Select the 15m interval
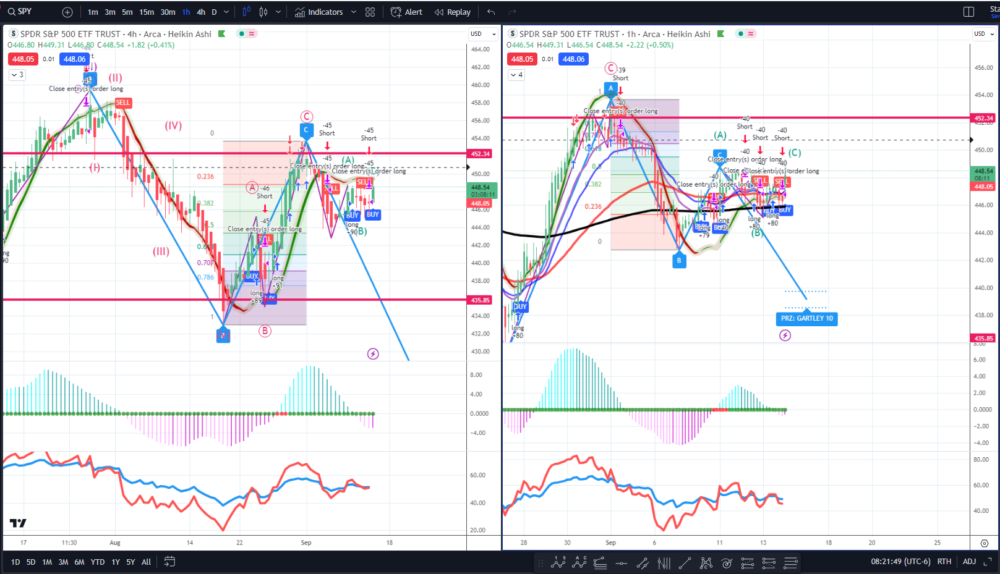1000x574 pixels. click(x=147, y=12)
